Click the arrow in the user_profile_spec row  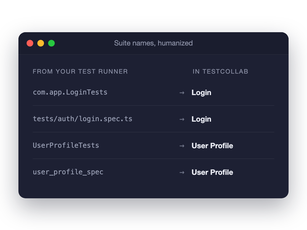[x=182, y=172]
